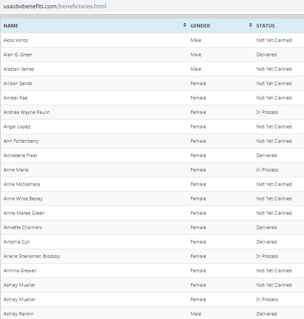The image size is (304, 319).
Task: Click the STATUS column header
Action: tap(265, 26)
